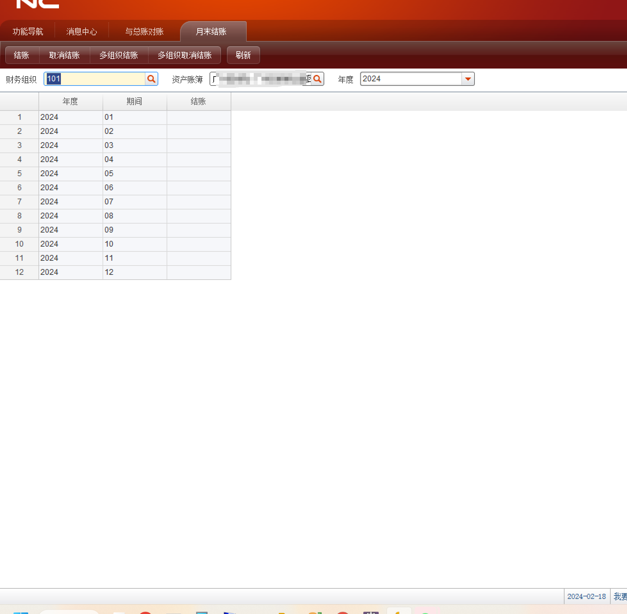
Task: Click the 2024-02-18 date in status bar
Action: 586,596
